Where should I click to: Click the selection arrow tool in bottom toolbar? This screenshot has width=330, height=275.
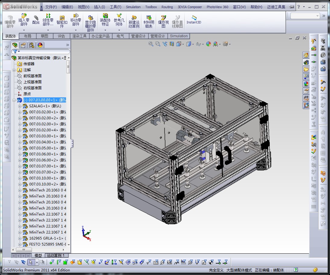tap(31, 262)
